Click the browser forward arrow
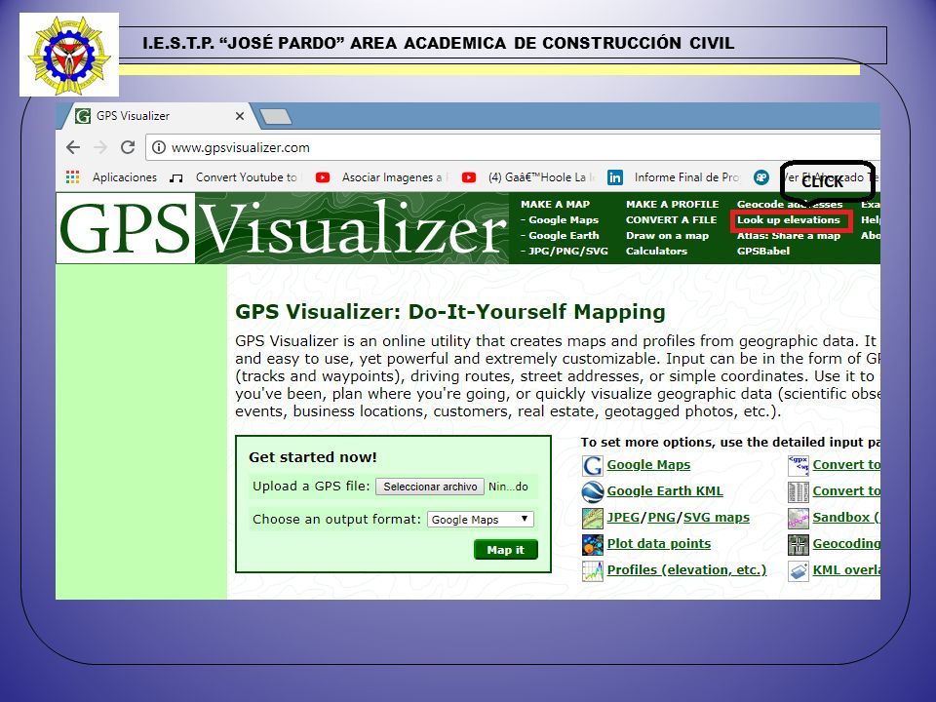The image size is (936, 702). (100, 147)
